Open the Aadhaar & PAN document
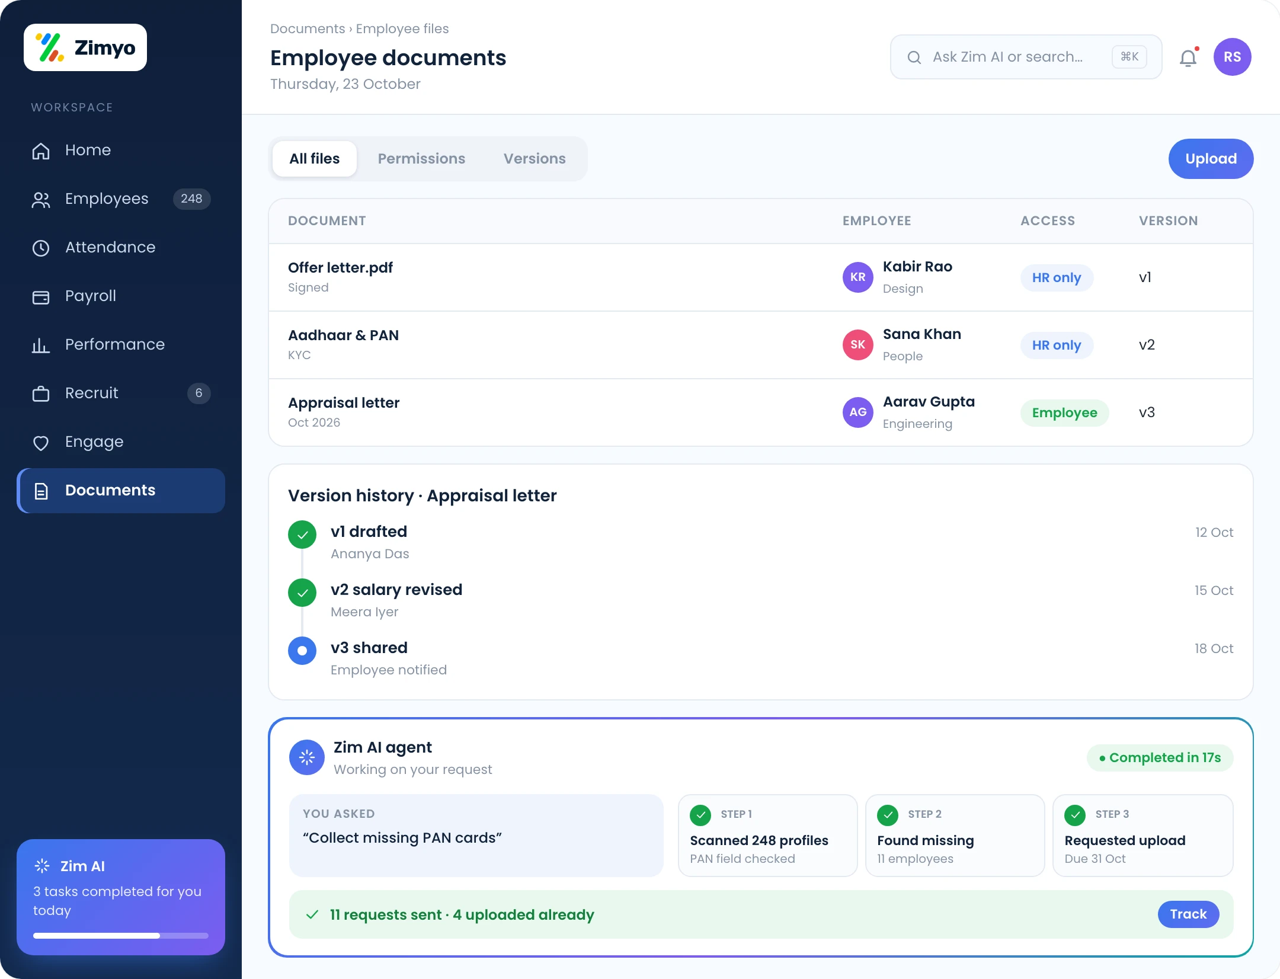 click(x=343, y=335)
